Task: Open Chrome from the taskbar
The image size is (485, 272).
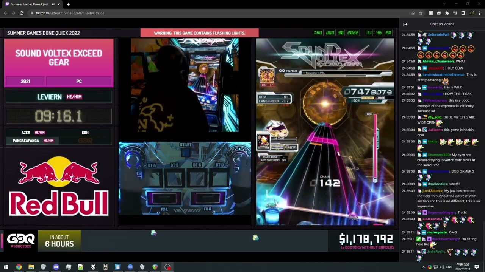Action: 19,267
